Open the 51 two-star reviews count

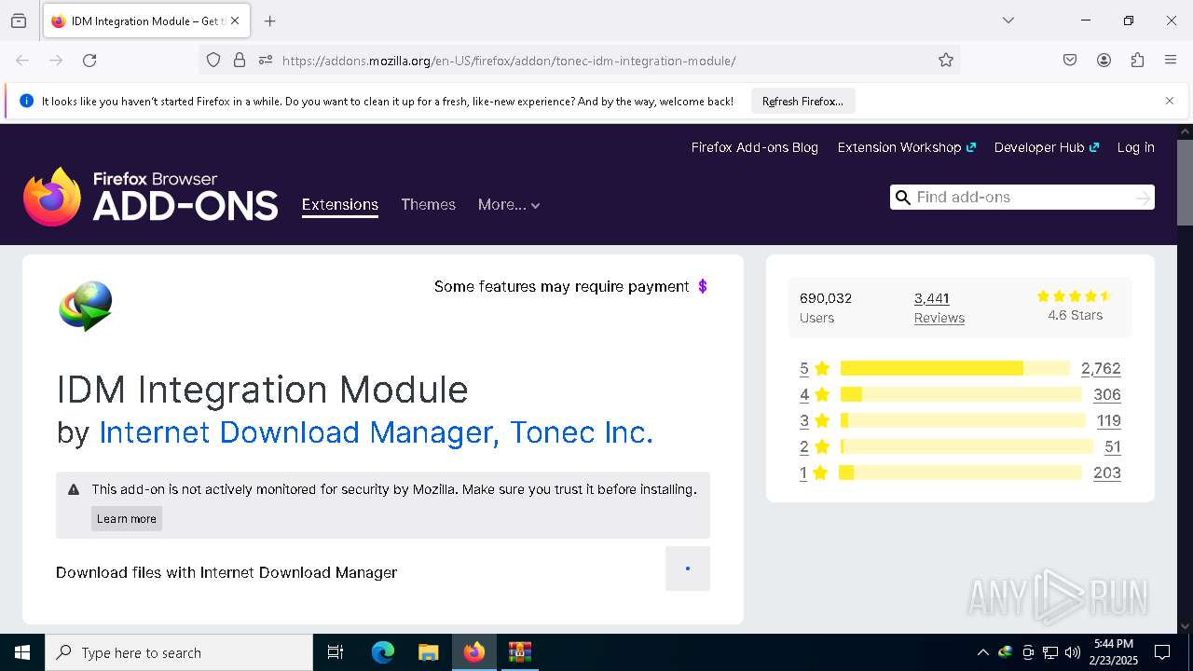(1112, 446)
